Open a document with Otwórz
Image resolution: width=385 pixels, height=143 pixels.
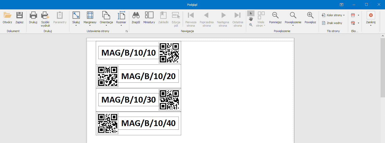(7, 18)
